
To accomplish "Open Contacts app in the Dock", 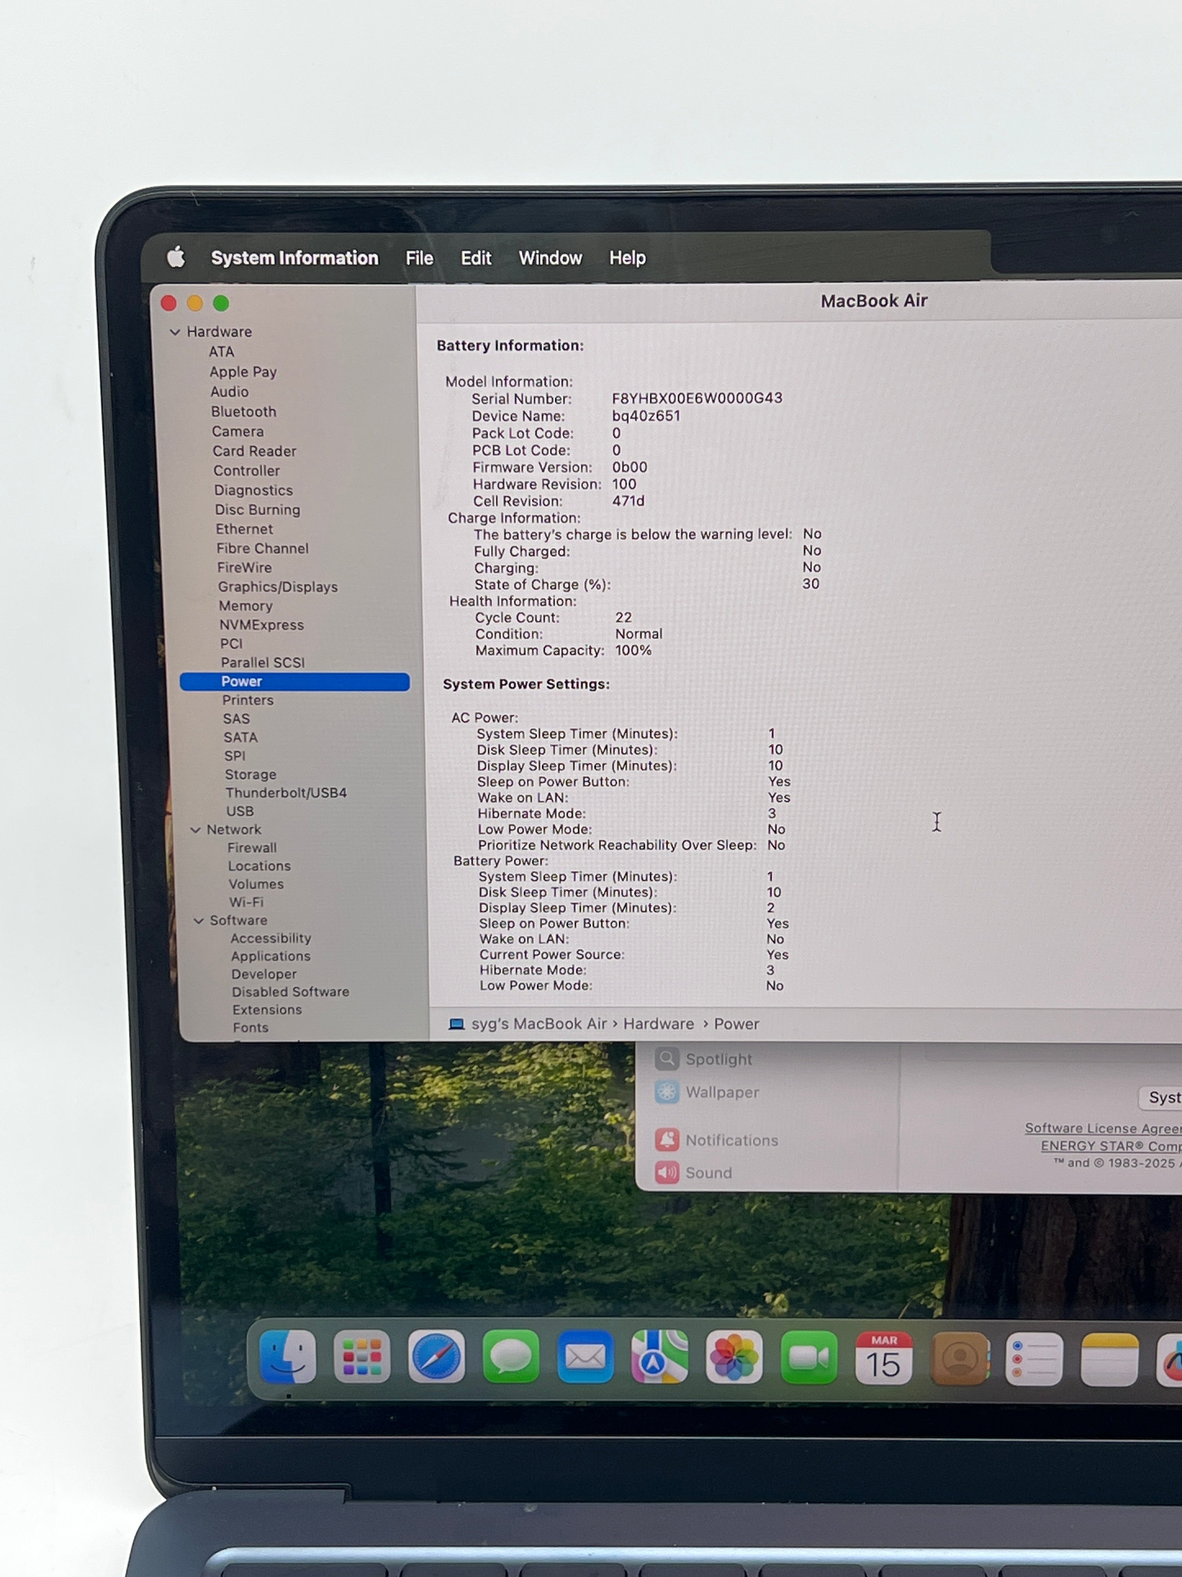I will [x=959, y=1359].
